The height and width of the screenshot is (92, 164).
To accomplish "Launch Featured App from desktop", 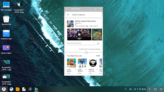I will pyautogui.click(x=6, y=35).
